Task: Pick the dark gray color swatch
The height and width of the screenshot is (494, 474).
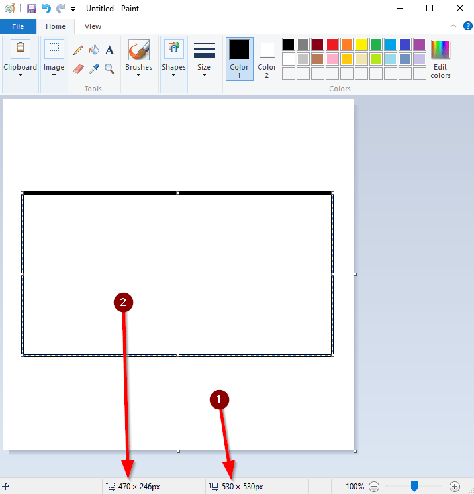Action: click(303, 44)
